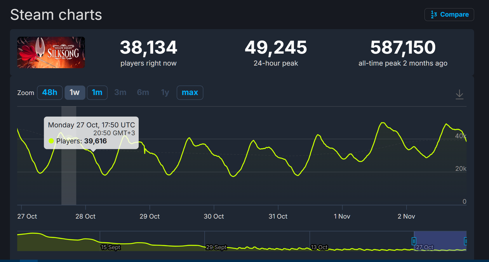Click the players right now caption
The width and height of the screenshot is (489, 262).
click(149, 63)
